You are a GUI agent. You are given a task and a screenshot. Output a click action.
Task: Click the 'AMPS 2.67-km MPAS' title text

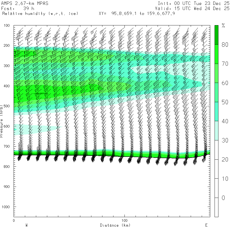25,3
